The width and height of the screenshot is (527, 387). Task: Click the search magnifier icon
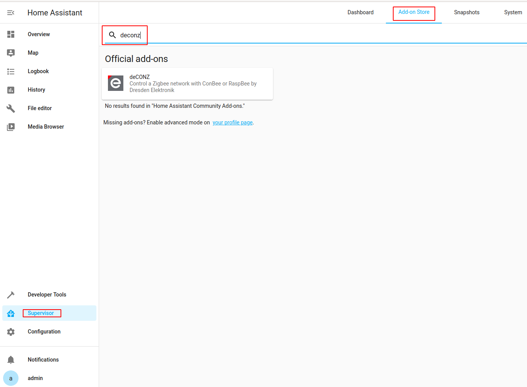pyautogui.click(x=112, y=35)
